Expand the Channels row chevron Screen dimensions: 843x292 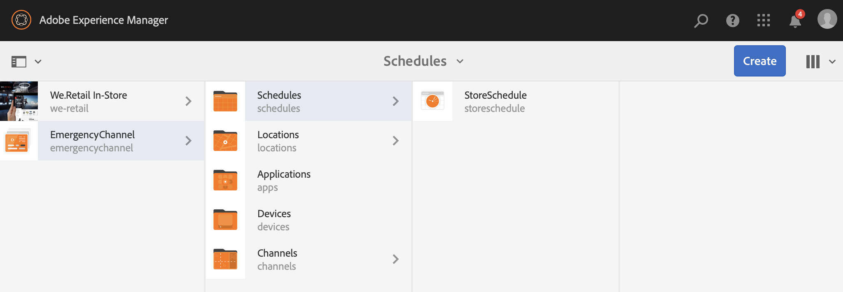(x=396, y=259)
